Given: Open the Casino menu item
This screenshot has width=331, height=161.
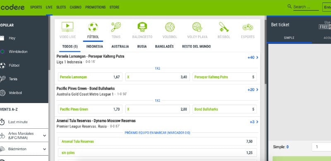Looking at the screenshot, I should click(x=75, y=7).
